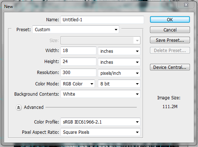Click the Image Size: label
The width and height of the screenshot is (198, 147).
pos(169,98)
